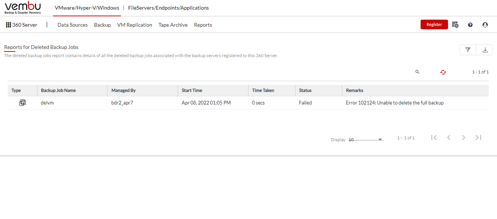This screenshot has height=219, width=497.
Task: Jump to the first page arrow
Action: [434, 137]
